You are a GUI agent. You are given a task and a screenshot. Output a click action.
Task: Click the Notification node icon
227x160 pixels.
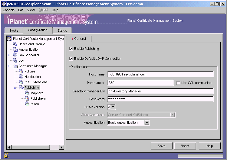click(x=21, y=77)
